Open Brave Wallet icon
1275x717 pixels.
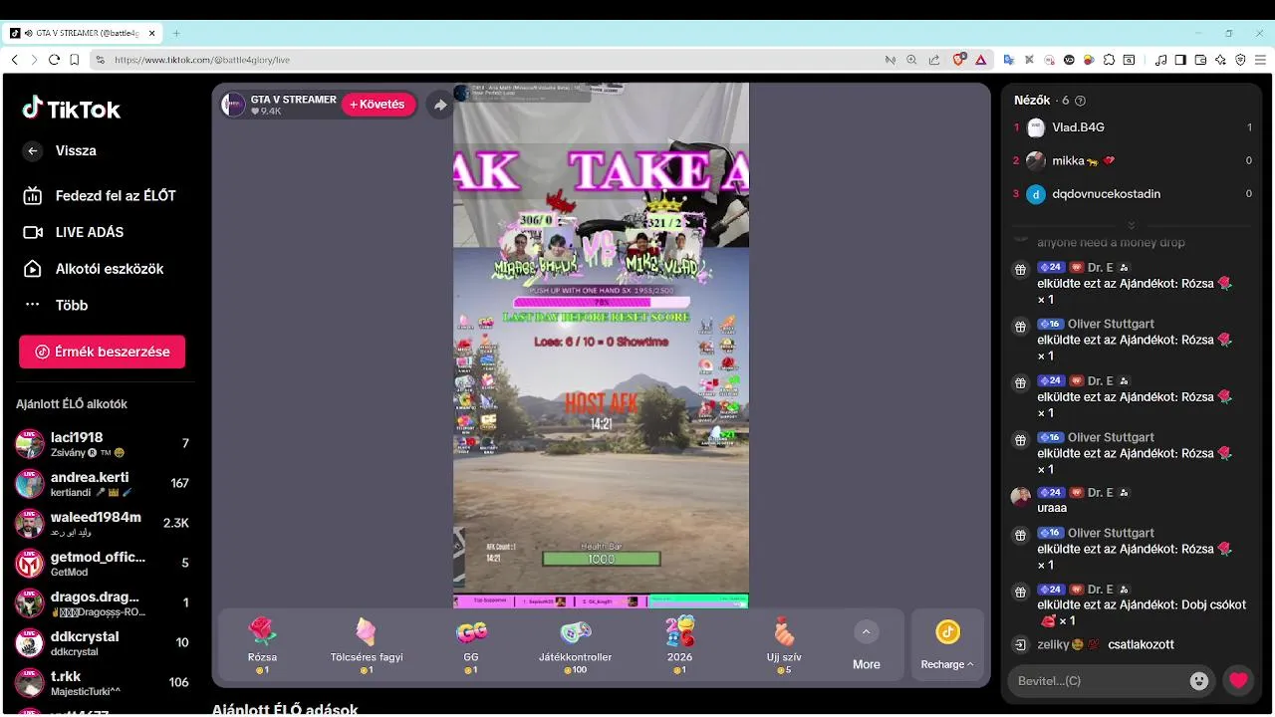pyautogui.click(x=1200, y=60)
